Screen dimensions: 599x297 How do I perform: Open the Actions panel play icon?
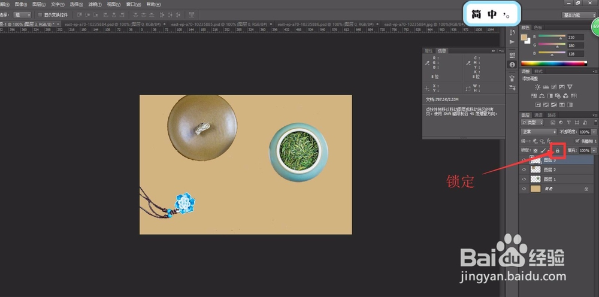(512, 41)
